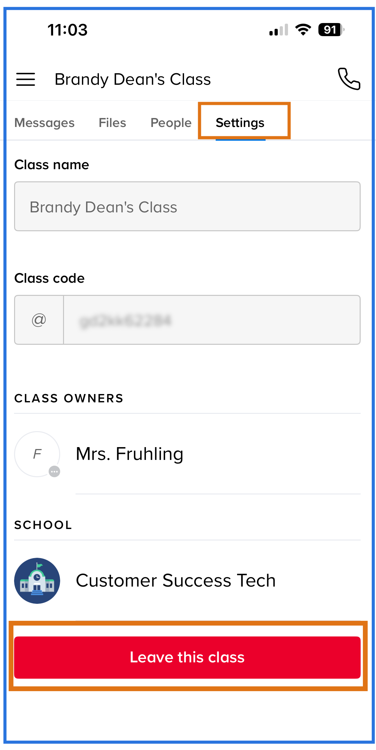Tap the Wi-Fi status icon
Image resolution: width=376 pixels, height=750 pixels.
[x=303, y=30]
